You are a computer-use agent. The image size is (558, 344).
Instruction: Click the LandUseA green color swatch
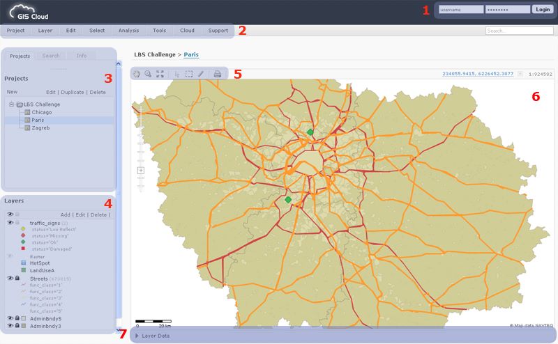tap(24, 270)
